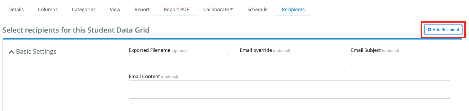Click the Email Content label text
Viewport: 469px width, 111px height.
click(144, 77)
